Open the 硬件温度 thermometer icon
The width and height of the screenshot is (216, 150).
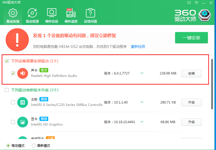point(71,13)
